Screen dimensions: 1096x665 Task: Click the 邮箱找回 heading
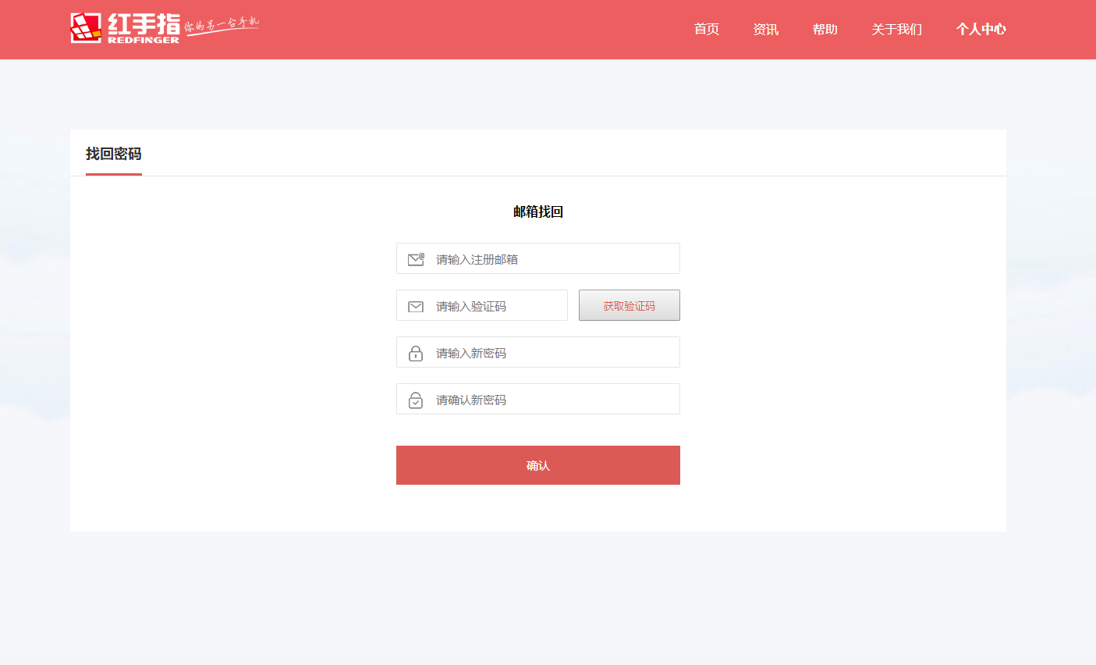pos(538,212)
